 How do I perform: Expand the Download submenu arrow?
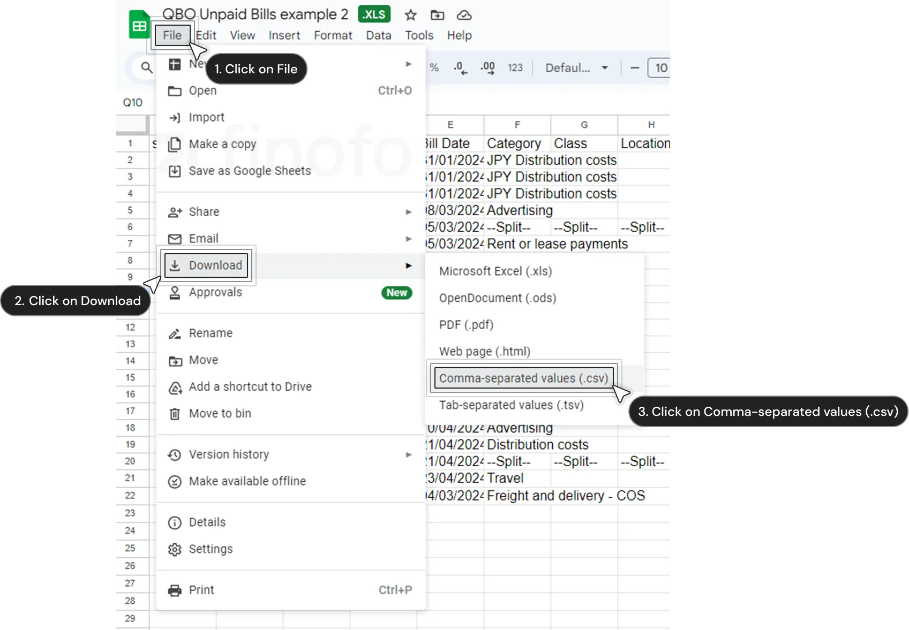[409, 265]
